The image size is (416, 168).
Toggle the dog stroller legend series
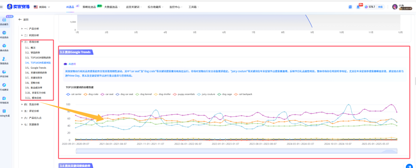point(163,94)
